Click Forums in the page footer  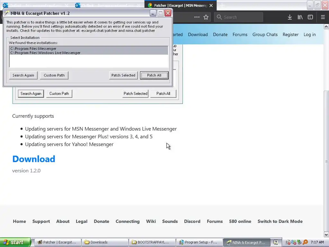coord(215,221)
